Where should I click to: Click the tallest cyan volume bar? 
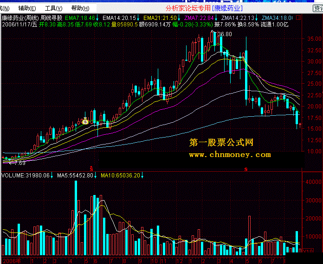[x=76, y=218]
